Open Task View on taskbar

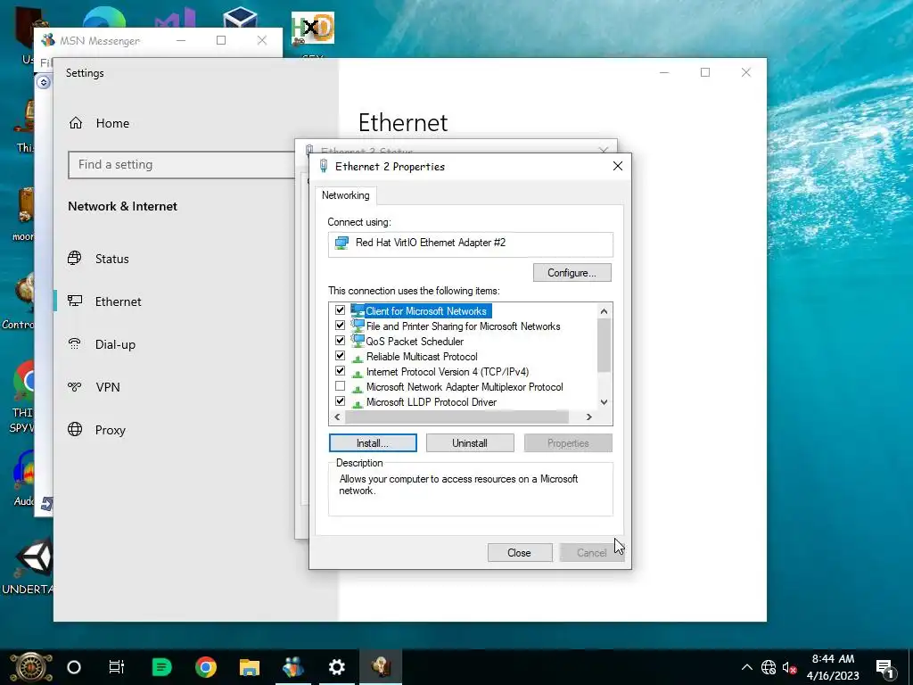point(117,667)
